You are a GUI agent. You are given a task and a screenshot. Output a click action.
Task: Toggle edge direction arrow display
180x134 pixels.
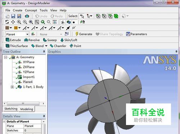[x=68, y=28]
